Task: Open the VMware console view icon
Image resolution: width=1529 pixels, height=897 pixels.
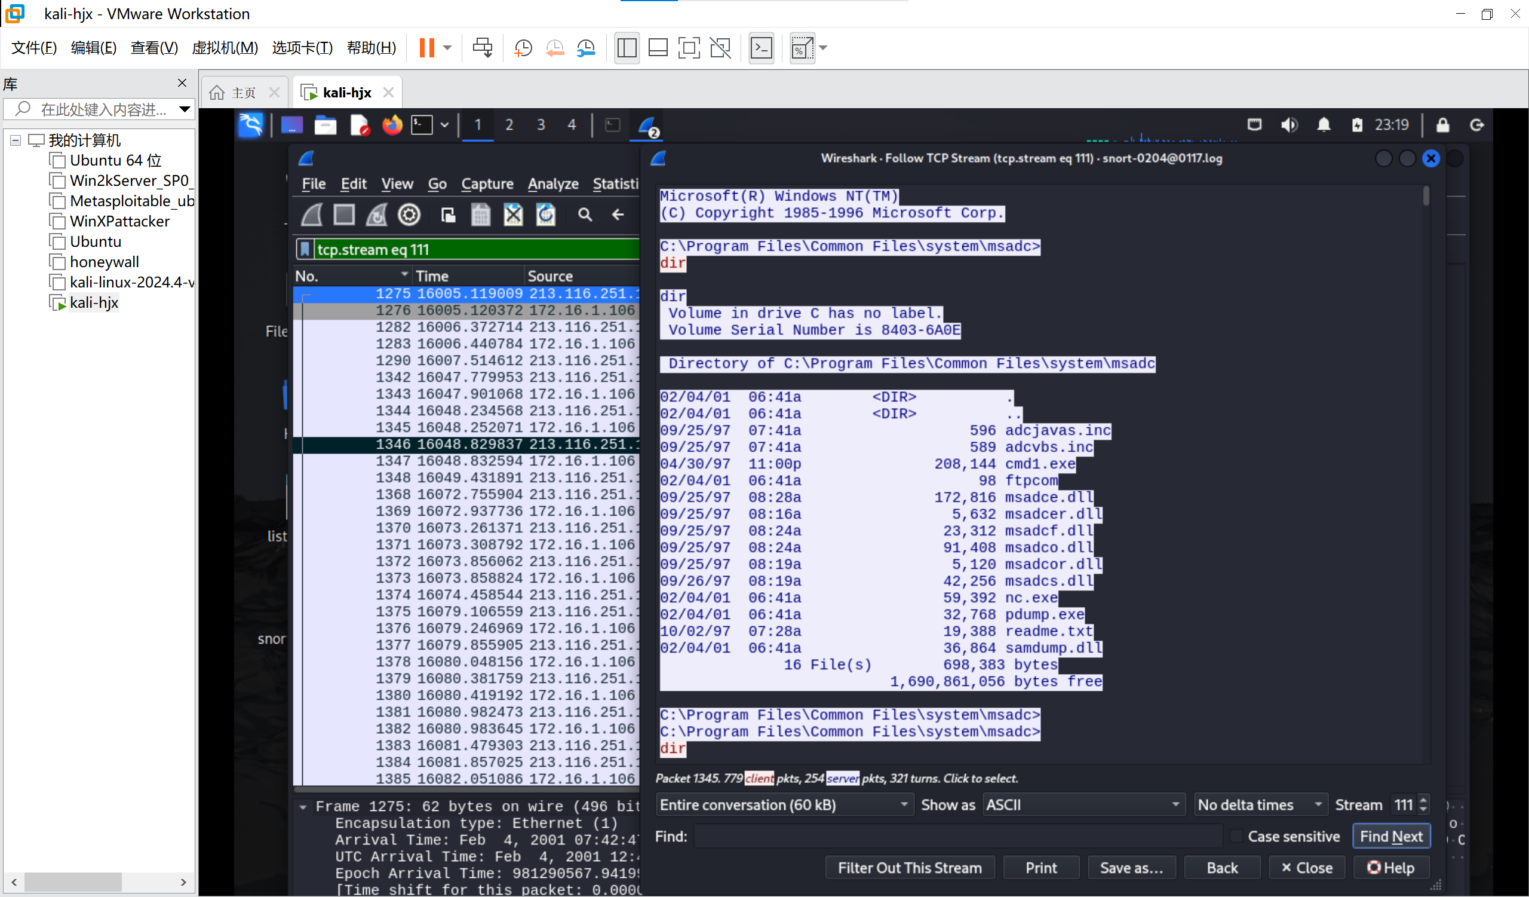Action: pyautogui.click(x=761, y=47)
